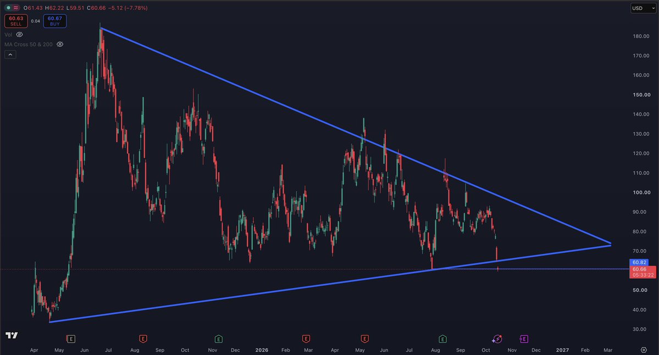Viewport: 659px width, 355px height.
Task: Click the 30.00 price axis label
Action: coord(640,329)
